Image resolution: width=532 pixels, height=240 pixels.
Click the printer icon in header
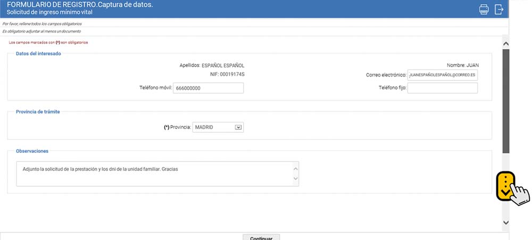pos(484,9)
